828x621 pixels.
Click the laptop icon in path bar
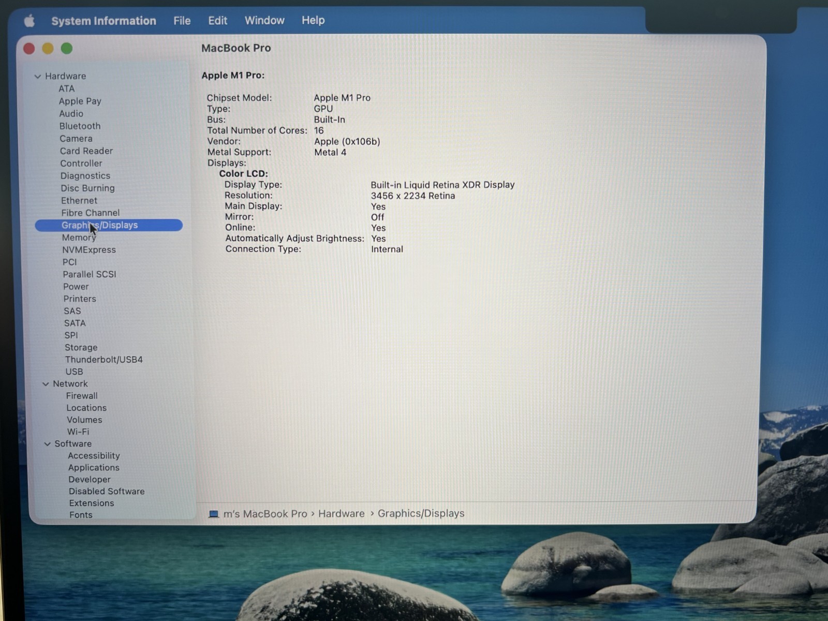point(213,514)
